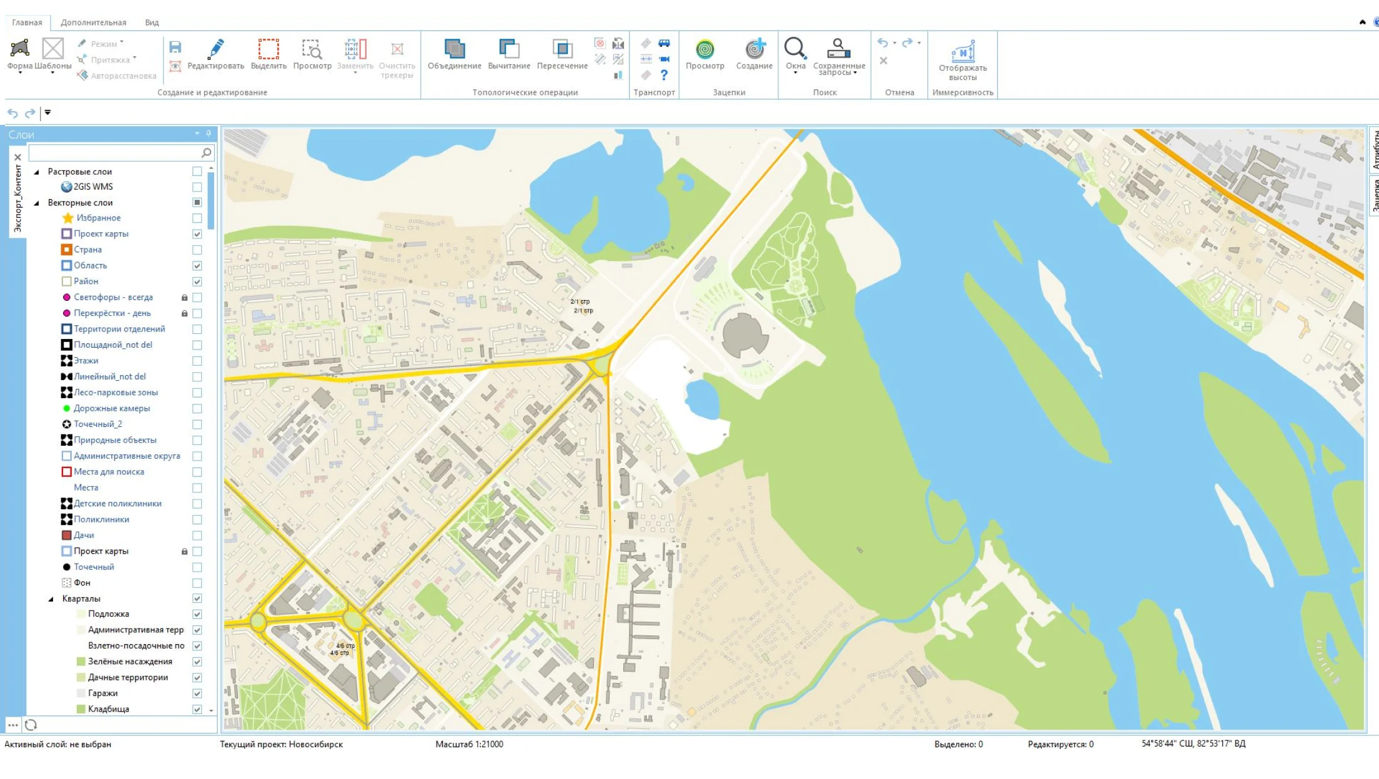Viewport: 1379px width, 779px height.
Task: Click the layers list scrollbar thumb
Action: click(211, 201)
